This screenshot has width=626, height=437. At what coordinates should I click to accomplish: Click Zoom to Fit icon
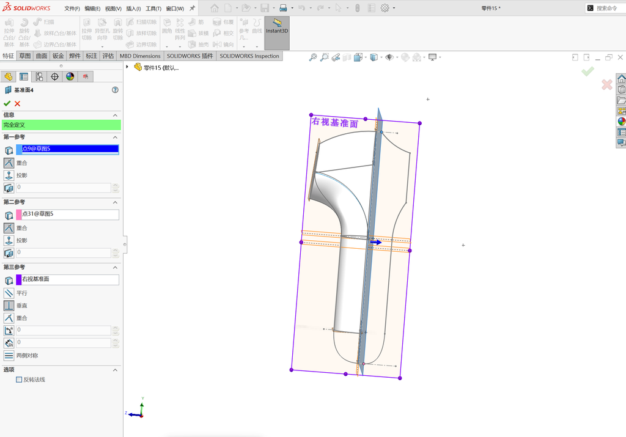[x=312, y=57]
